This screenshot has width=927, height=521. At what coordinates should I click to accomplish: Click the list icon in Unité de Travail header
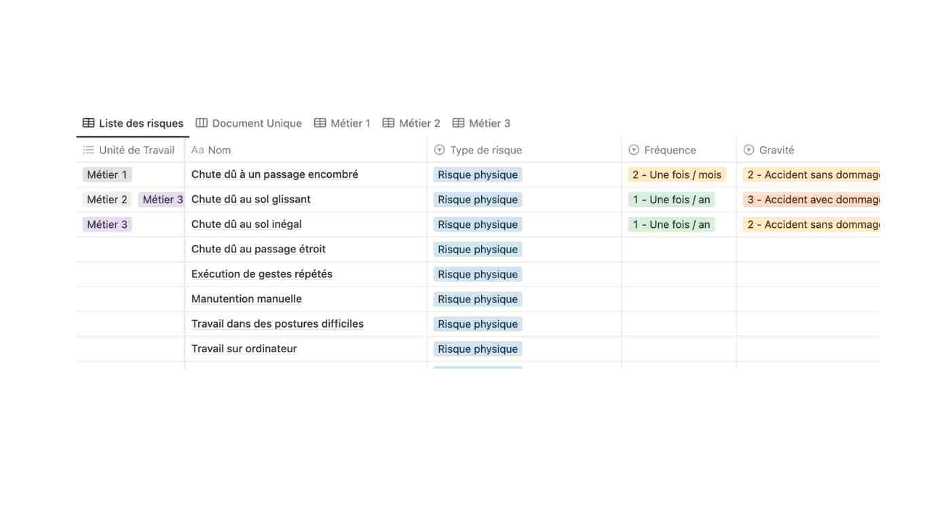88,150
